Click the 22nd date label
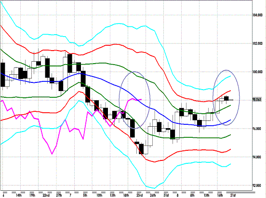Image resolution: width=266 pixels, height=198 pixels. [x=46, y=195]
